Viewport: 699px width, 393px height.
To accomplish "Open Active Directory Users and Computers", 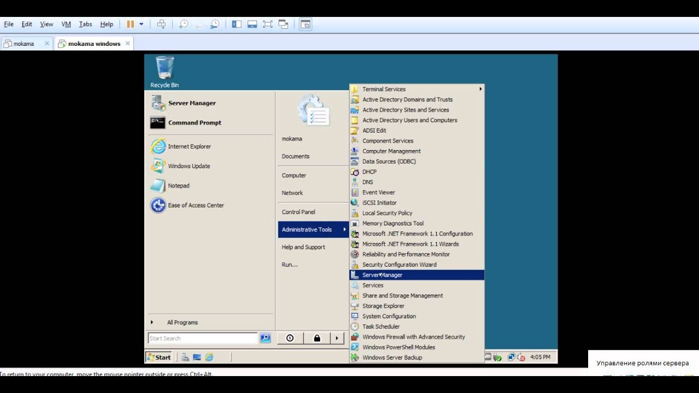I will (x=417, y=120).
